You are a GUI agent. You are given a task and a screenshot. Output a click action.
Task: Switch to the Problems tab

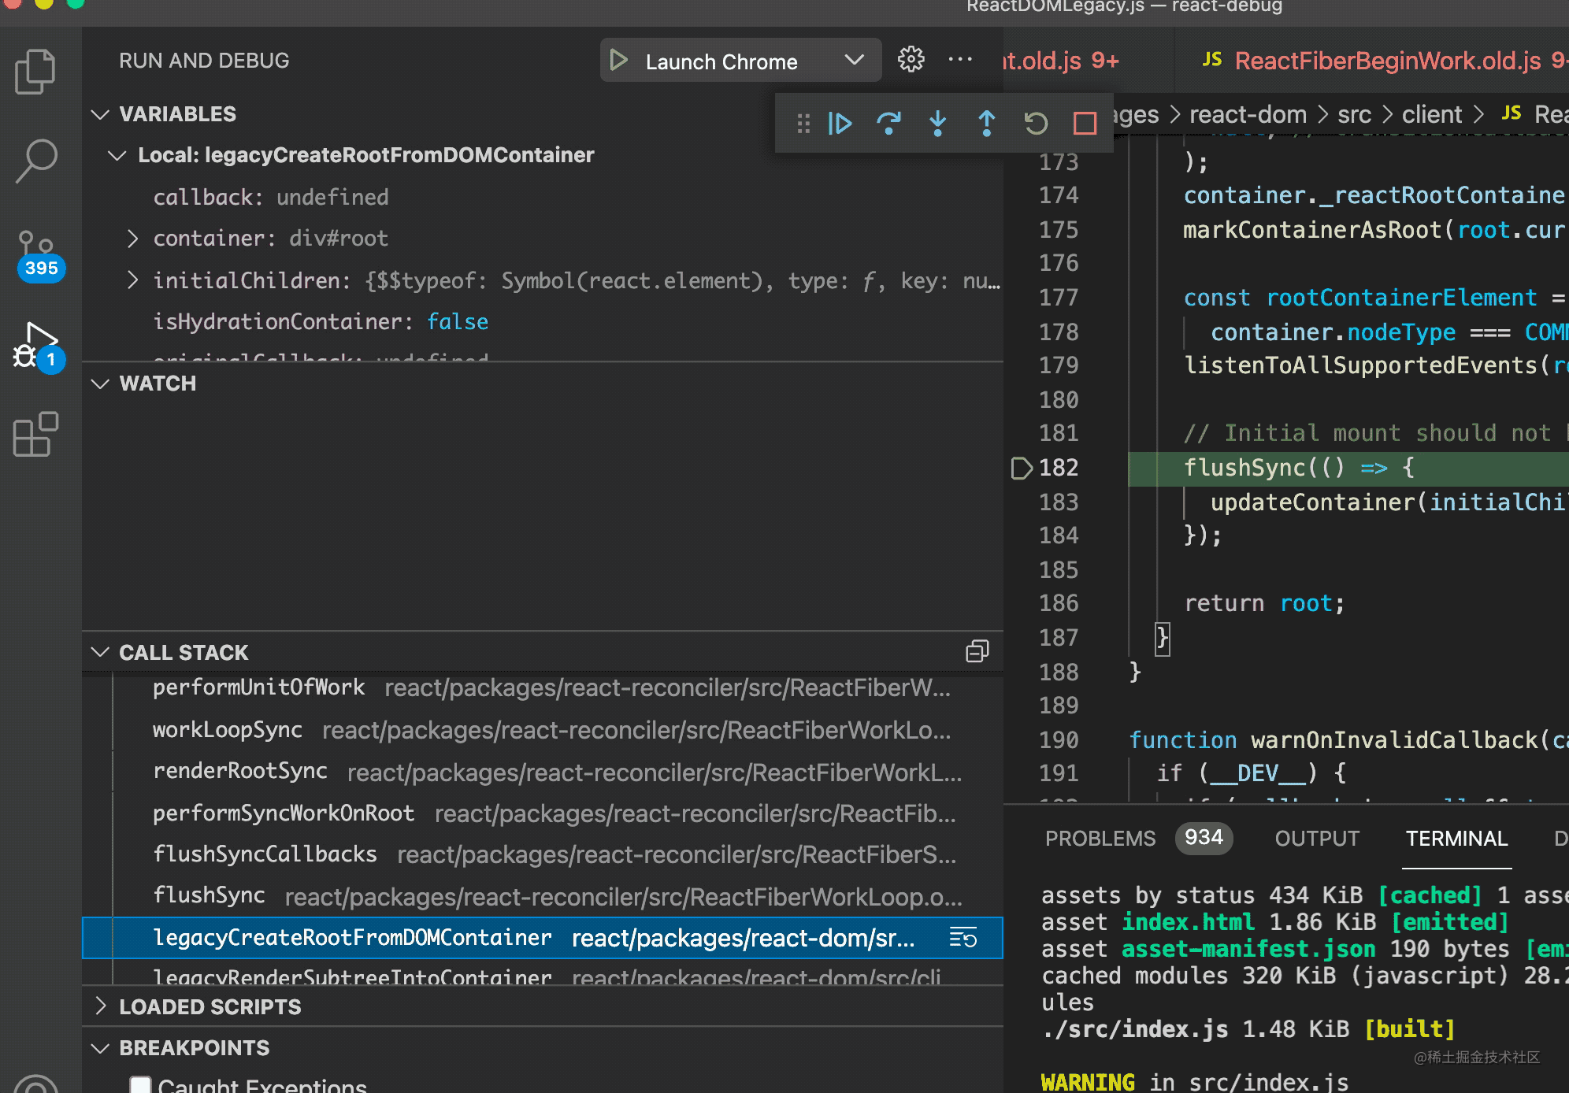tap(1100, 839)
